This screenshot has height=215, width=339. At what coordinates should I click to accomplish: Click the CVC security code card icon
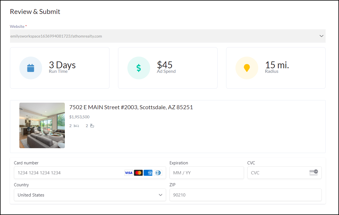pyautogui.click(x=313, y=173)
